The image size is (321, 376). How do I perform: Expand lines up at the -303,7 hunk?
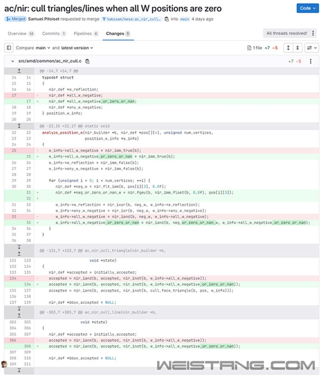19,315
